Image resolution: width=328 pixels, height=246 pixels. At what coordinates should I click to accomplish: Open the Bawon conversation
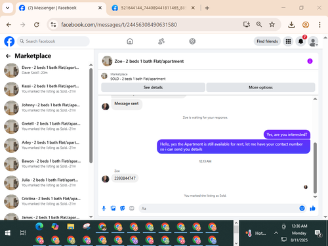coord(44,163)
